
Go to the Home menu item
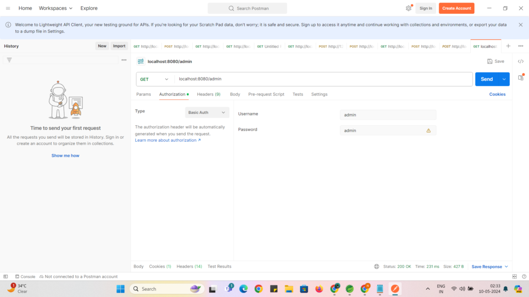click(25, 8)
